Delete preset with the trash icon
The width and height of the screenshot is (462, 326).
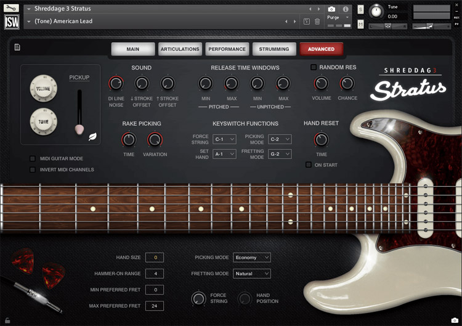pos(317,21)
